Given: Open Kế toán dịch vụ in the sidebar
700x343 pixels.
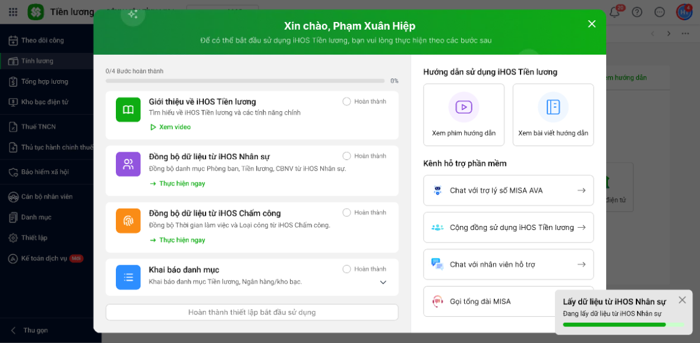Looking at the screenshot, I should pyautogui.click(x=47, y=258).
